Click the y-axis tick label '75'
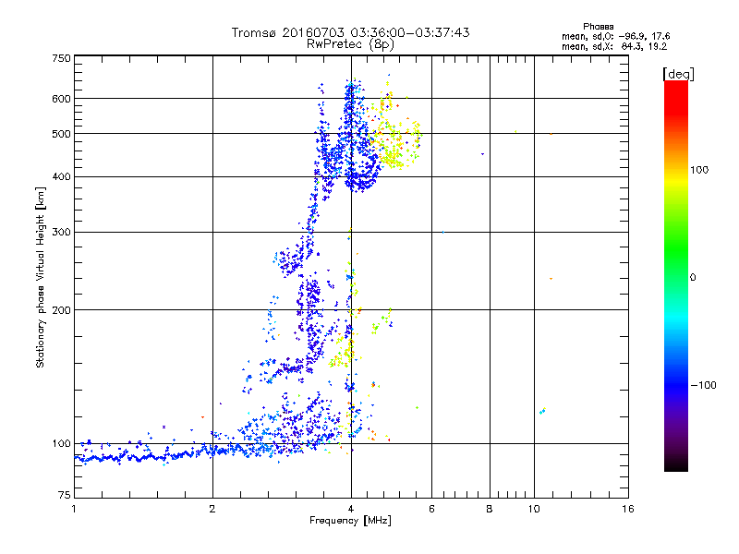Viewport: 739px width, 554px height. click(x=65, y=495)
